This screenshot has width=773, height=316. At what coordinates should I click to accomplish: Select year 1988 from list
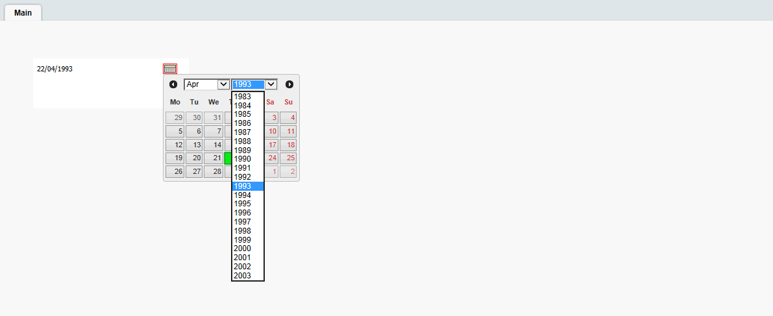coord(248,141)
